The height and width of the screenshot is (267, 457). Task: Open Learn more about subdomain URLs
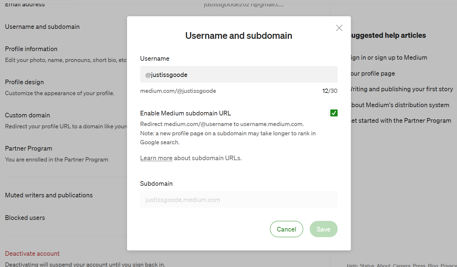tap(156, 158)
